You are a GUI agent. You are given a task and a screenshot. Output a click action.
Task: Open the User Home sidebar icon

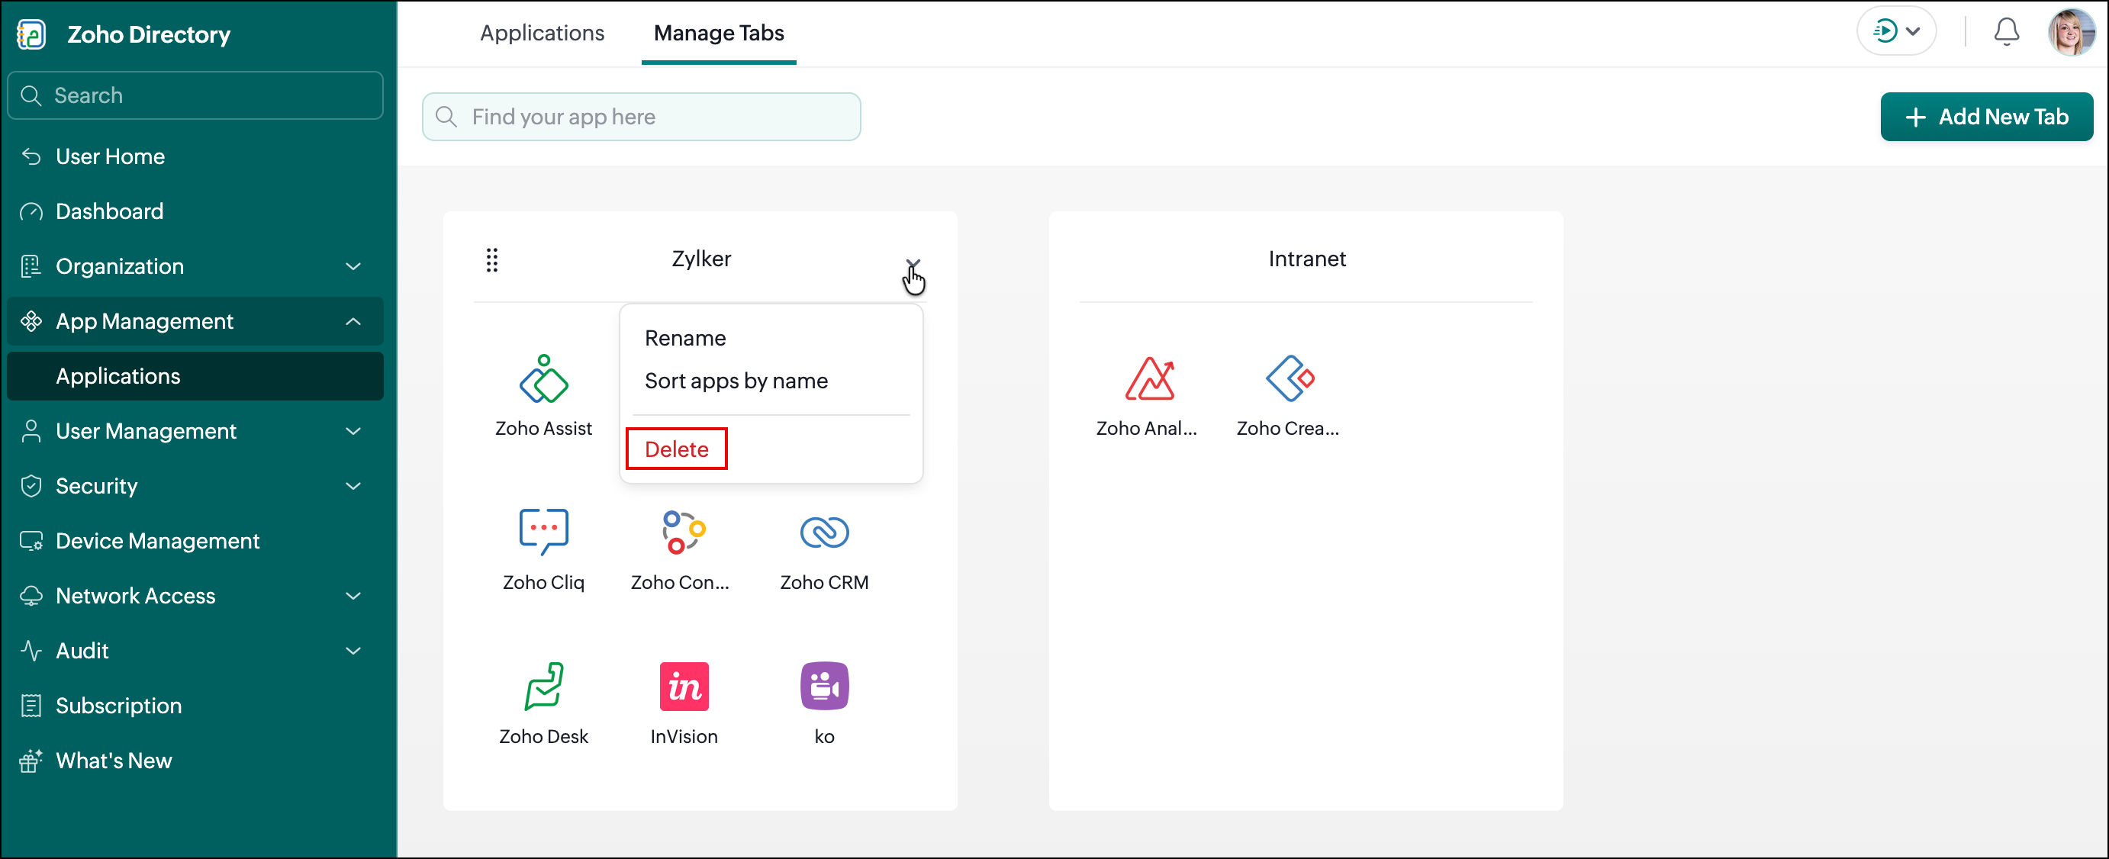[x=31, y=156]
